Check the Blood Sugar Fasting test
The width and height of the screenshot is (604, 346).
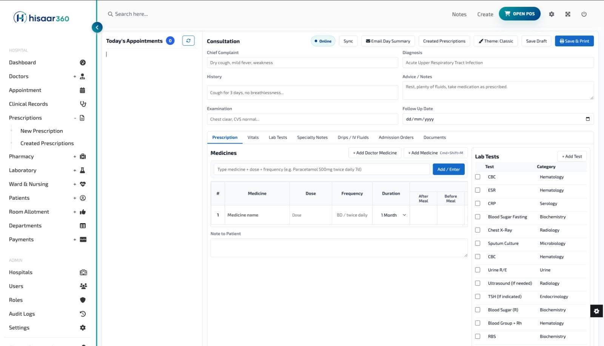(478, 217)
